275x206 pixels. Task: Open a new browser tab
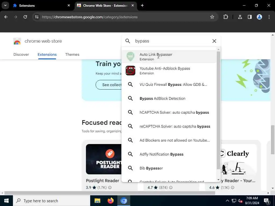[x=142, y=5]
